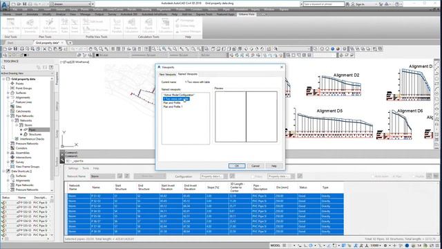Screen dimensions: 442x249
Task: Switch to the New Viewports tab
Action: (167, 75)
